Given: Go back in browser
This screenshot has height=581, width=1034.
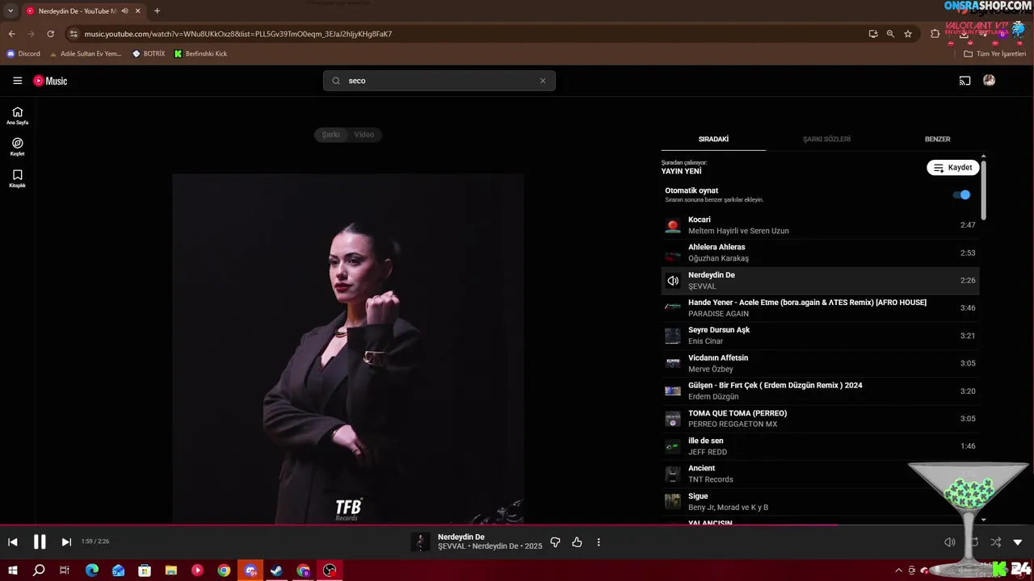Looking at the screenshot, I should pos(11,34).
